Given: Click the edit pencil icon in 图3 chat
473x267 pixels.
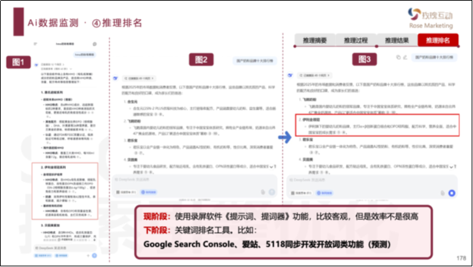Looking at the screenshot, I should 405,57.
